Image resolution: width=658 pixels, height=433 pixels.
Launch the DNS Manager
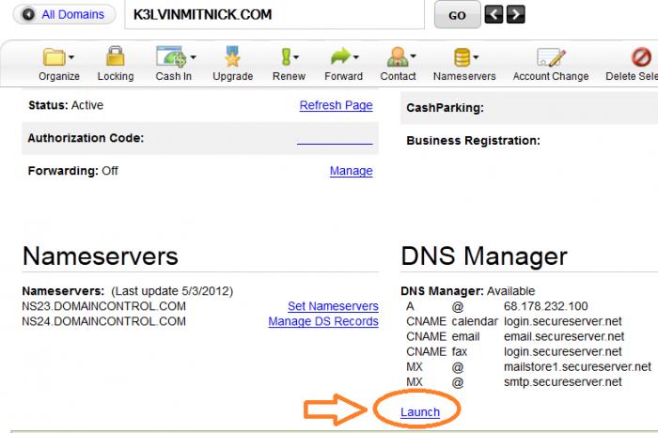(x=420, y=412)
